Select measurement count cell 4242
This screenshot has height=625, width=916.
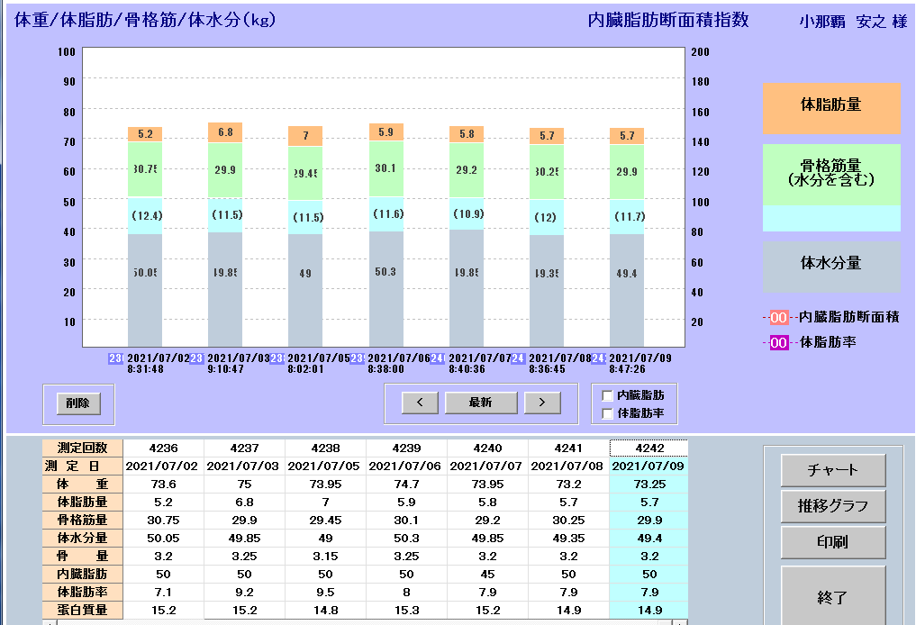(x=649, y=448)
